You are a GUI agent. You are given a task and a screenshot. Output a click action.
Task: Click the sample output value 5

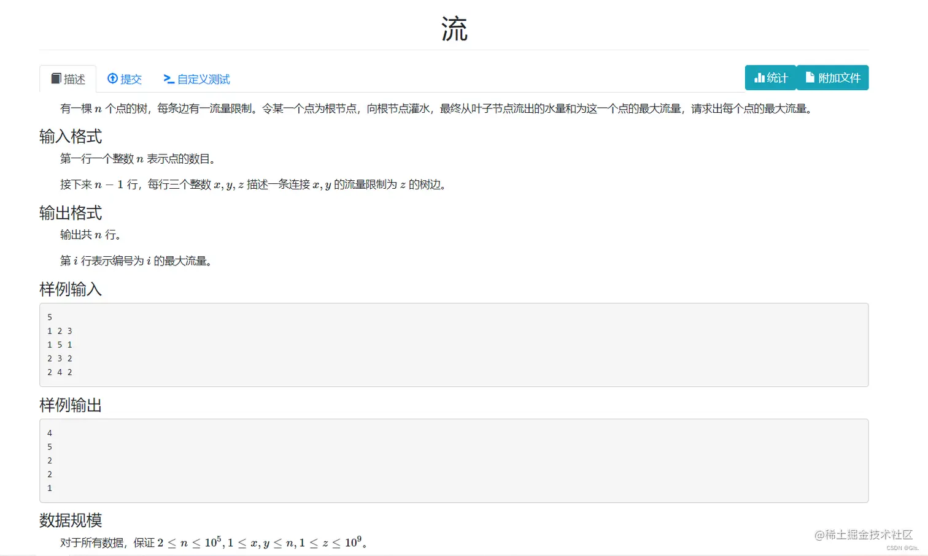pyautogui.click(x=50, y=447)
